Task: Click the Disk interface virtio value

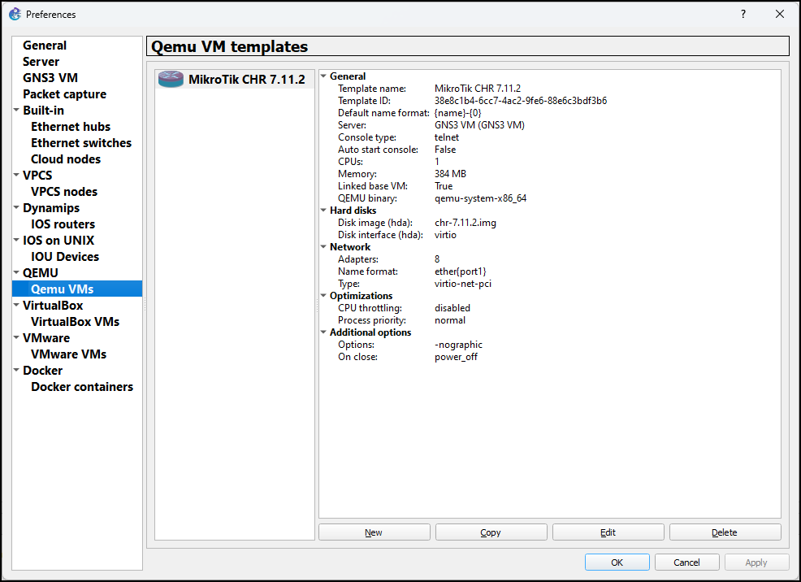Action: [445, 235]
